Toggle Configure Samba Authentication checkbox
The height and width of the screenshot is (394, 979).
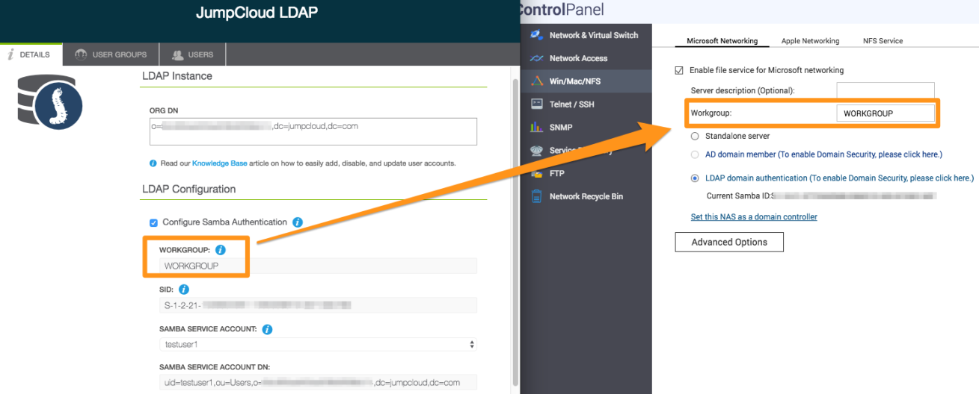[x=153, y=222]
